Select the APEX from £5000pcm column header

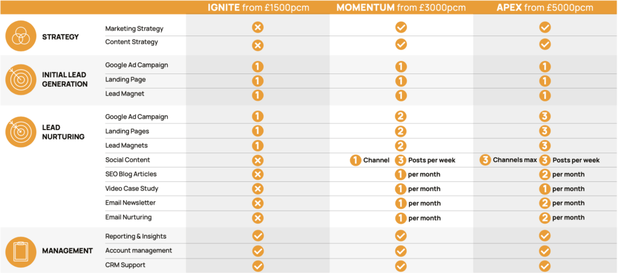(x=545, y=7)
